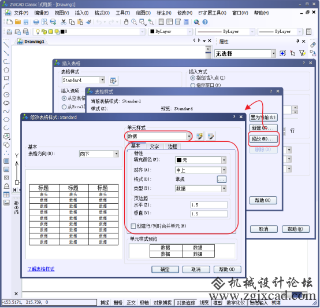Select the Arc tool in draw toolbar
Screen dimensions: 320x308
6,86
